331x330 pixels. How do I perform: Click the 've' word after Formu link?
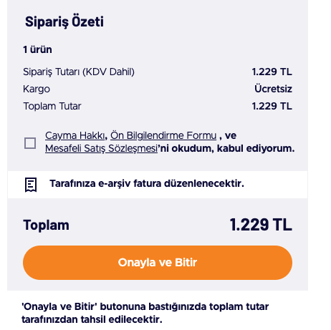(x=231, y=135)
